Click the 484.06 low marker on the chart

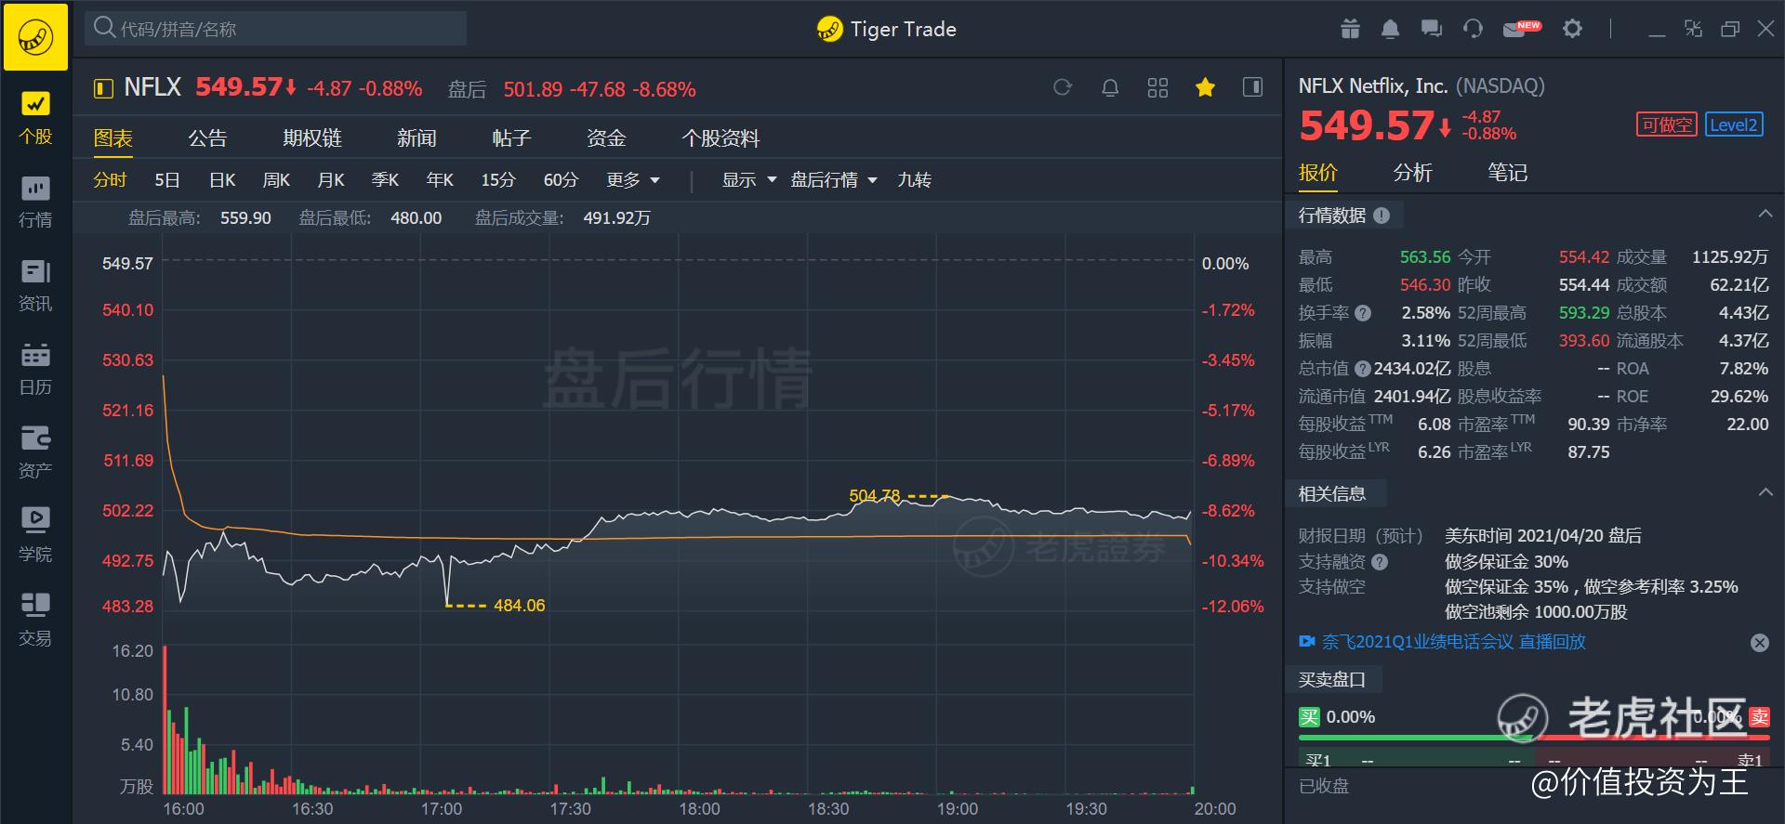[519, 606]
